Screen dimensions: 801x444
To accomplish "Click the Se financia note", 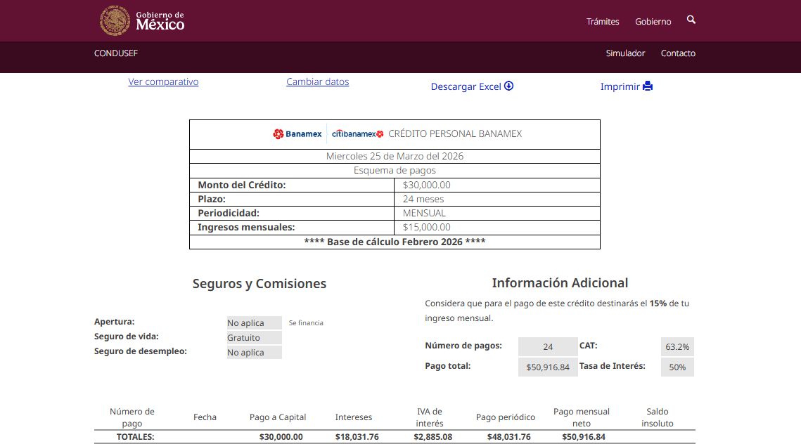I will (306, 323).
